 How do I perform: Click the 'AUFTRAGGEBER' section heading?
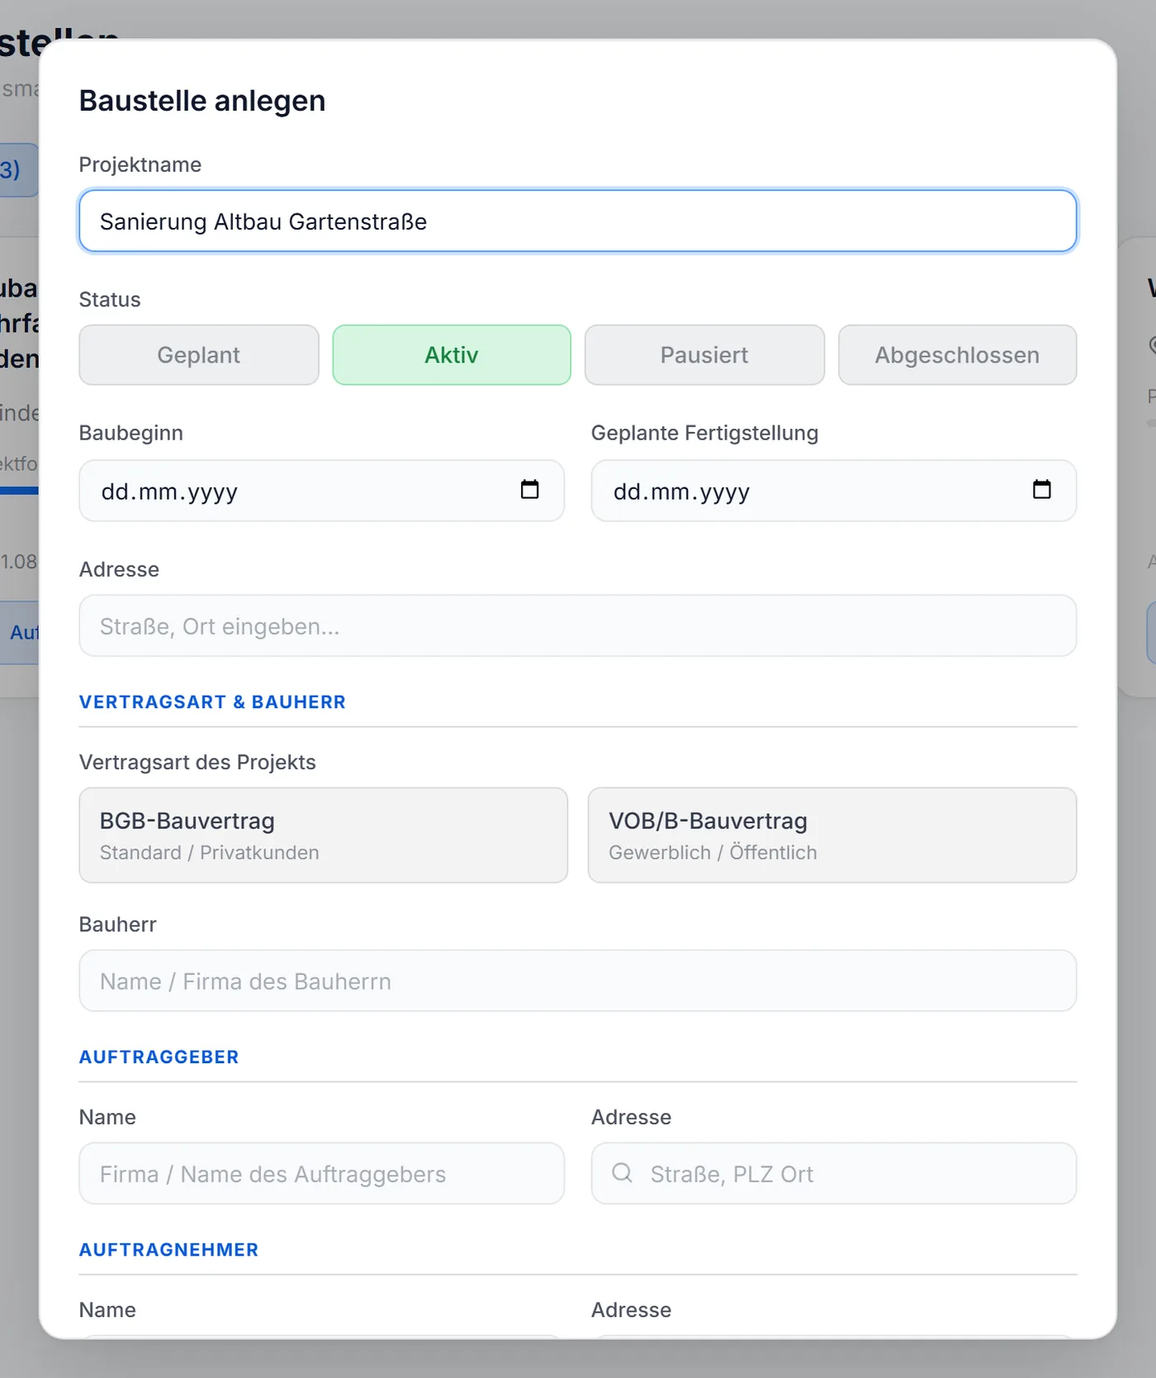coord(159,1057)
